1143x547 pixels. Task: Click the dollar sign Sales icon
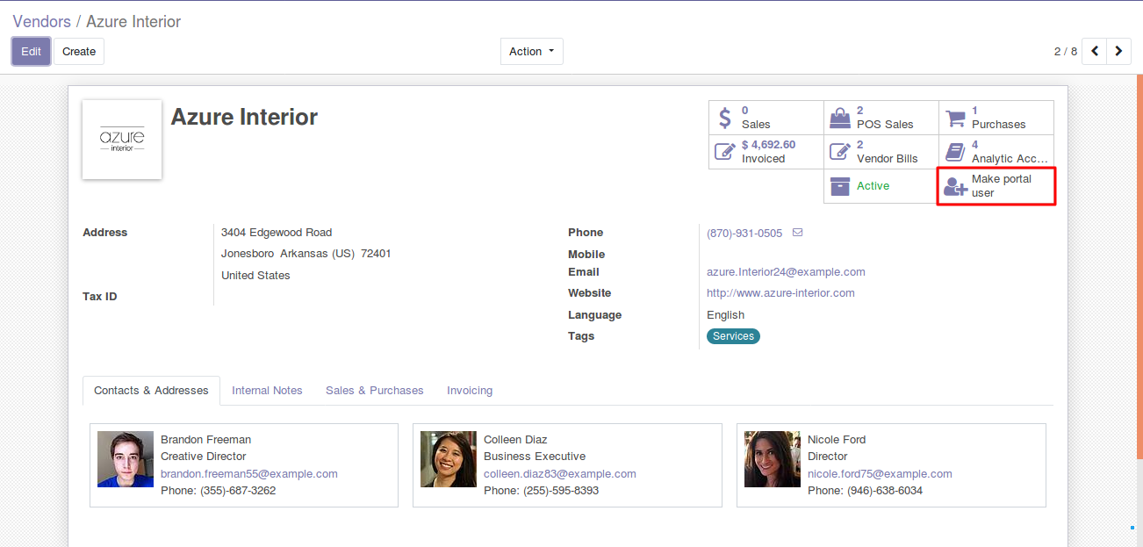pyautogui.click(x=724, y=118)
